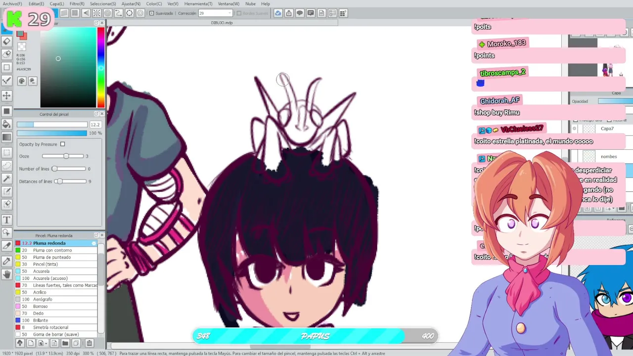The image size is (633, 356).
Task: Pop out the Pincel brush list panel
Action: coord(96,235)
